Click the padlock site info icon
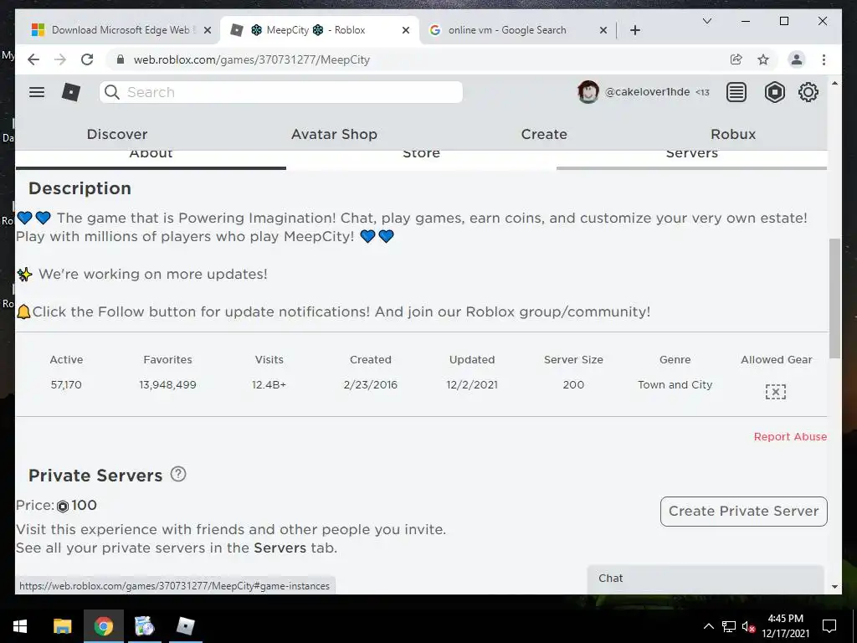Screen dimensions: 857x643 [x=121, y=59]
